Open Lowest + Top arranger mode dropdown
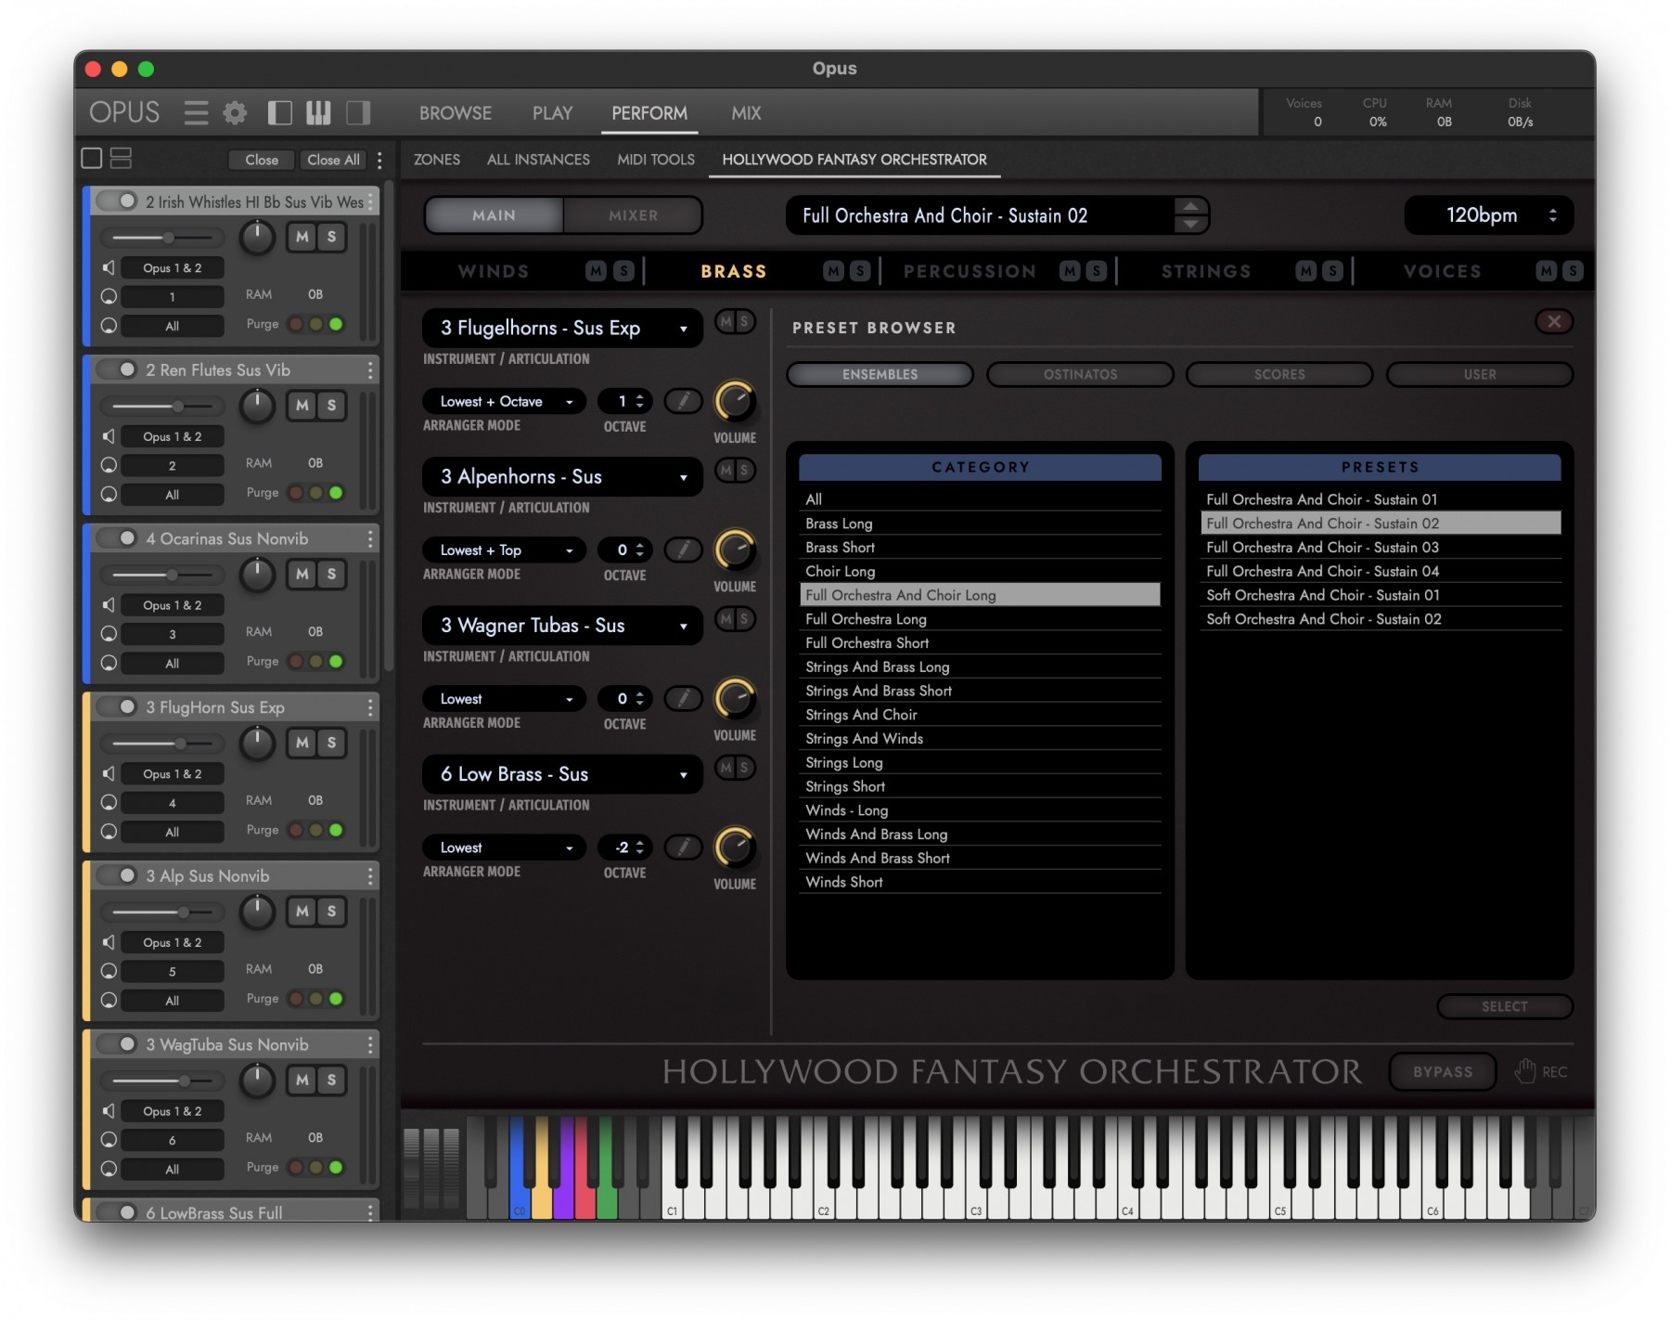Screen dimensions: 1670x1320 pos(505,550)
